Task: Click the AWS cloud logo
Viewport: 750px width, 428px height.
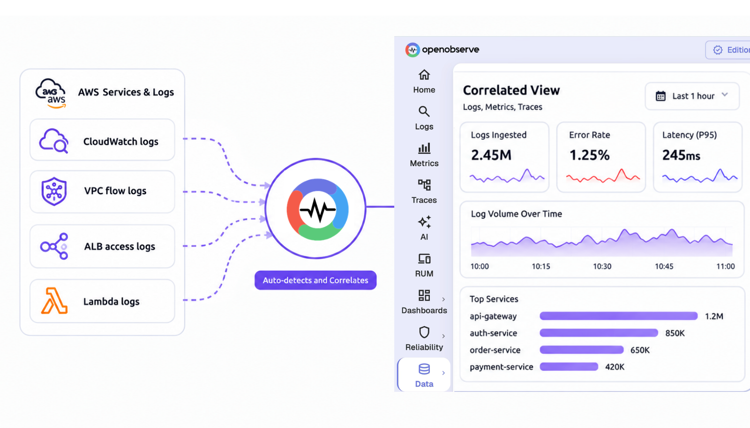Action: [51, 93]
